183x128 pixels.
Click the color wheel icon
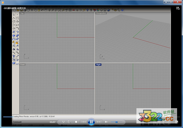coord(98,10)
